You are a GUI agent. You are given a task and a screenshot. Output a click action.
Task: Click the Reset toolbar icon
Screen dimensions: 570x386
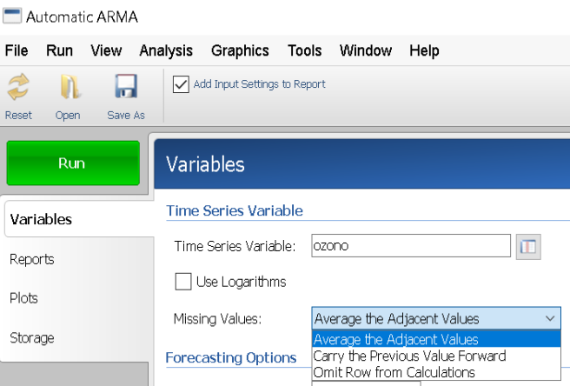click(x=18, y=88)
